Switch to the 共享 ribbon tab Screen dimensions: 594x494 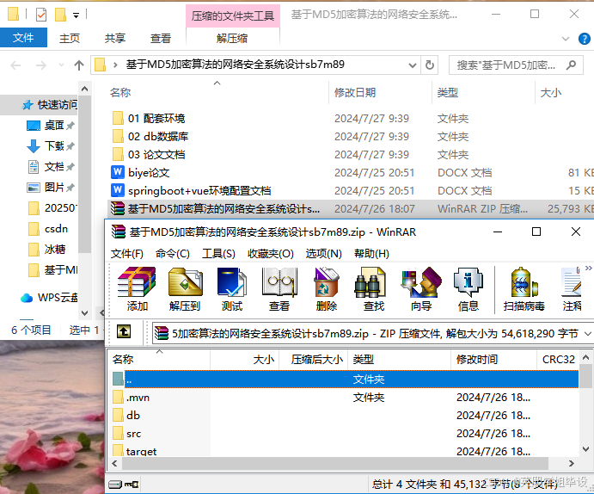[x=115, y=38]
